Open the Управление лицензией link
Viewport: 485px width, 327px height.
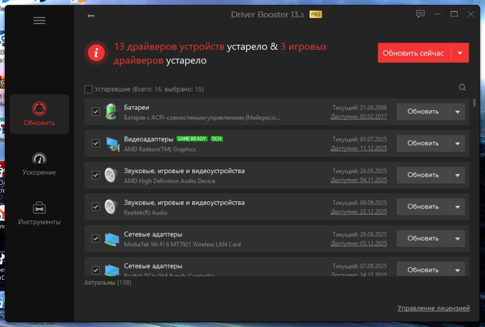point(434,308)
